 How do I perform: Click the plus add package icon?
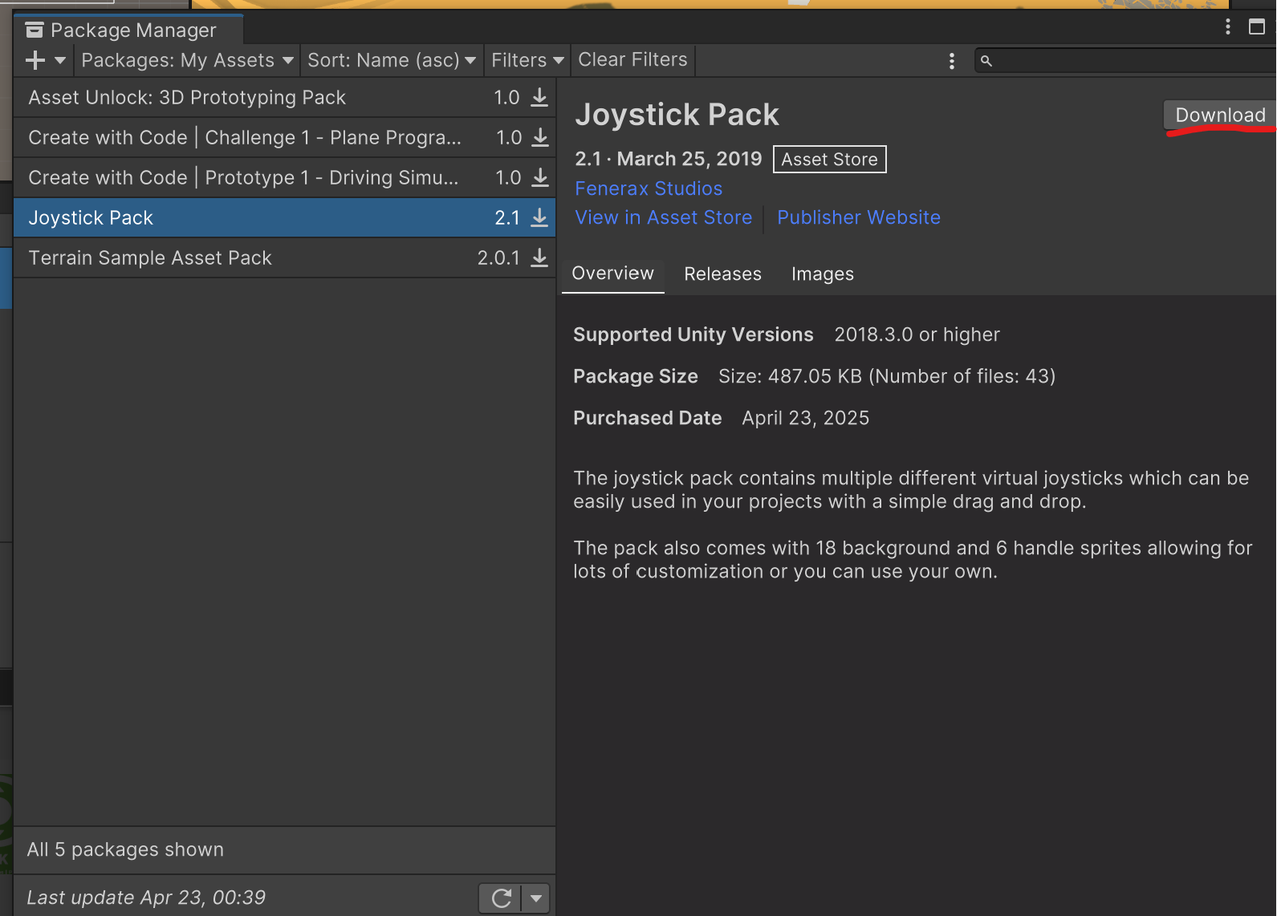coord(35,60)
